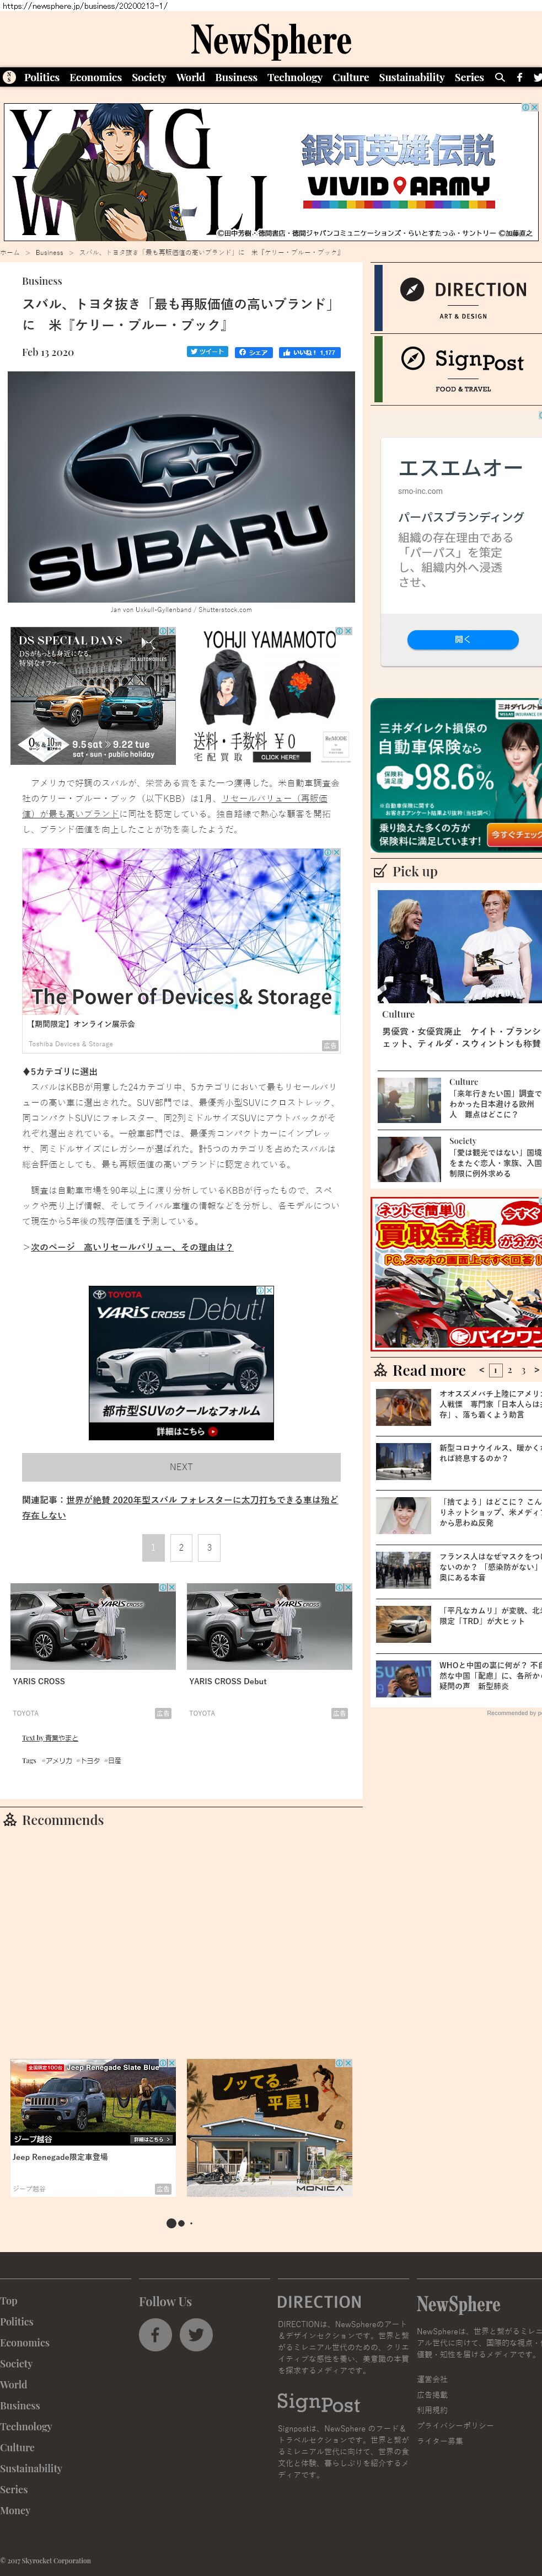Click the Facebook シェア share button
This screenshot has width=542, height=2576.
click(x=254, y=352)
